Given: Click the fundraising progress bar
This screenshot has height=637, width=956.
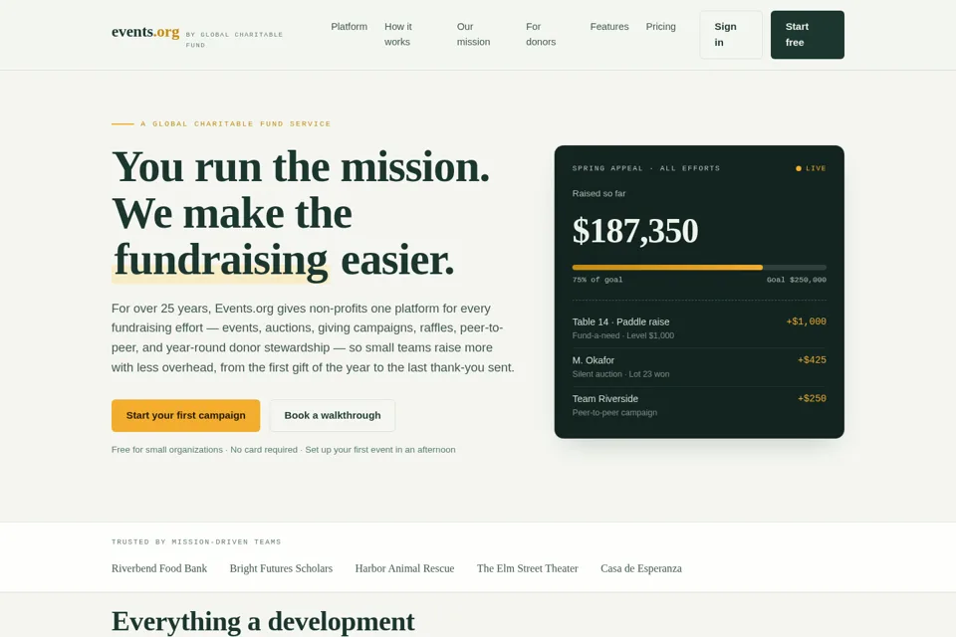Looking at the screenshot, I should (x=699, y=268).
